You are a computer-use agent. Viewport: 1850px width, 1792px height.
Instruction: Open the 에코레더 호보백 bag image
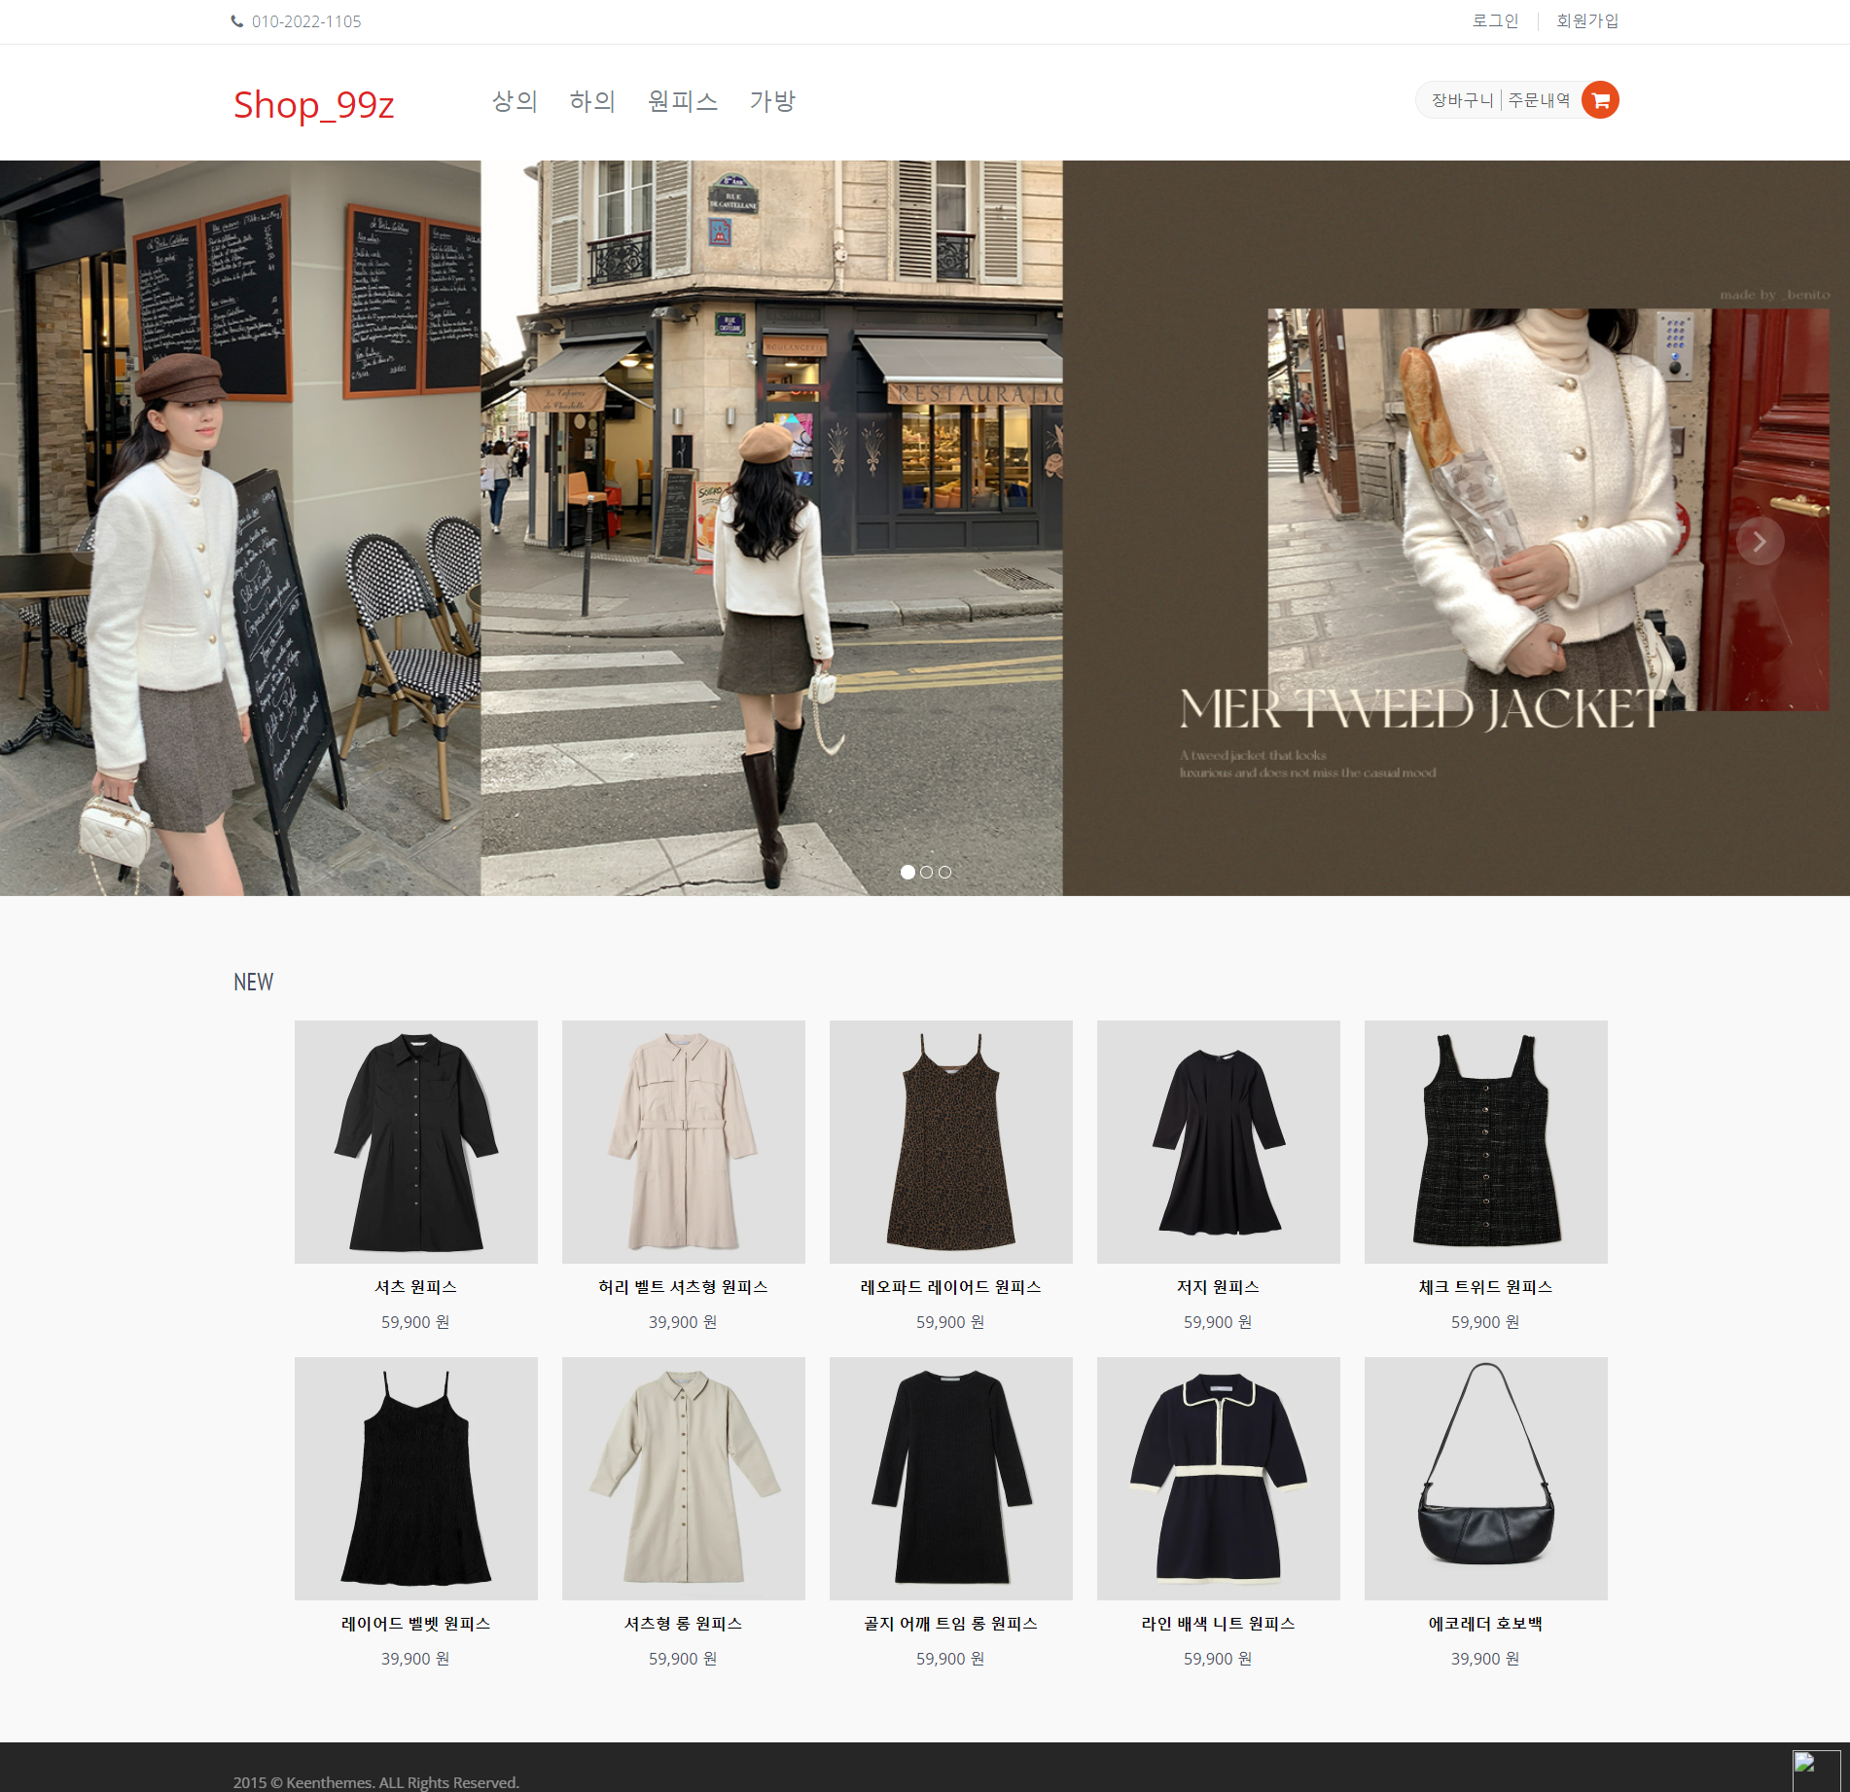(x=1486, y=1479)
